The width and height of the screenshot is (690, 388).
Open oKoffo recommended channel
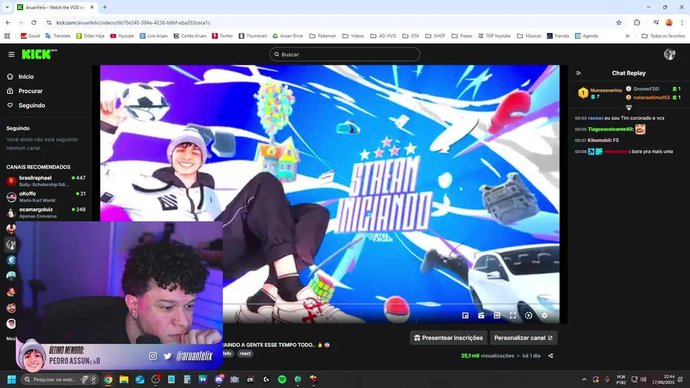pyautogui.click(x=46, y=197)
